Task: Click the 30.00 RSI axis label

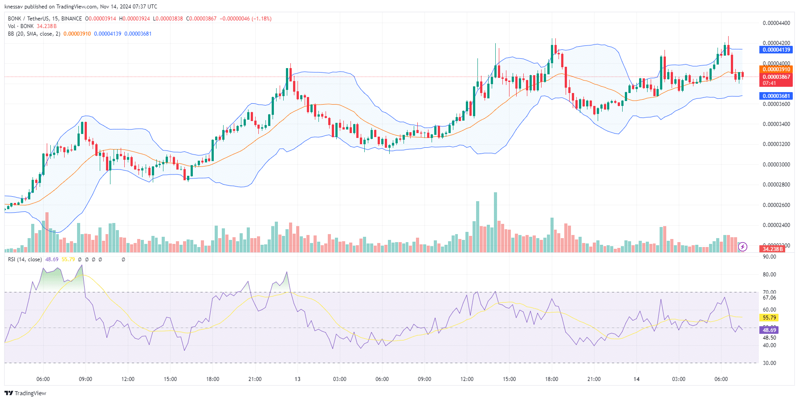Action: (x=769, y=363)
